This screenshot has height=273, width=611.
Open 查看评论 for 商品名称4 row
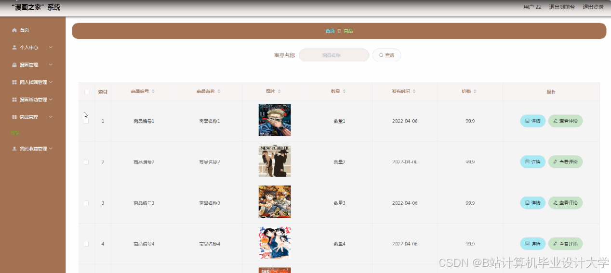click(565, 244)
